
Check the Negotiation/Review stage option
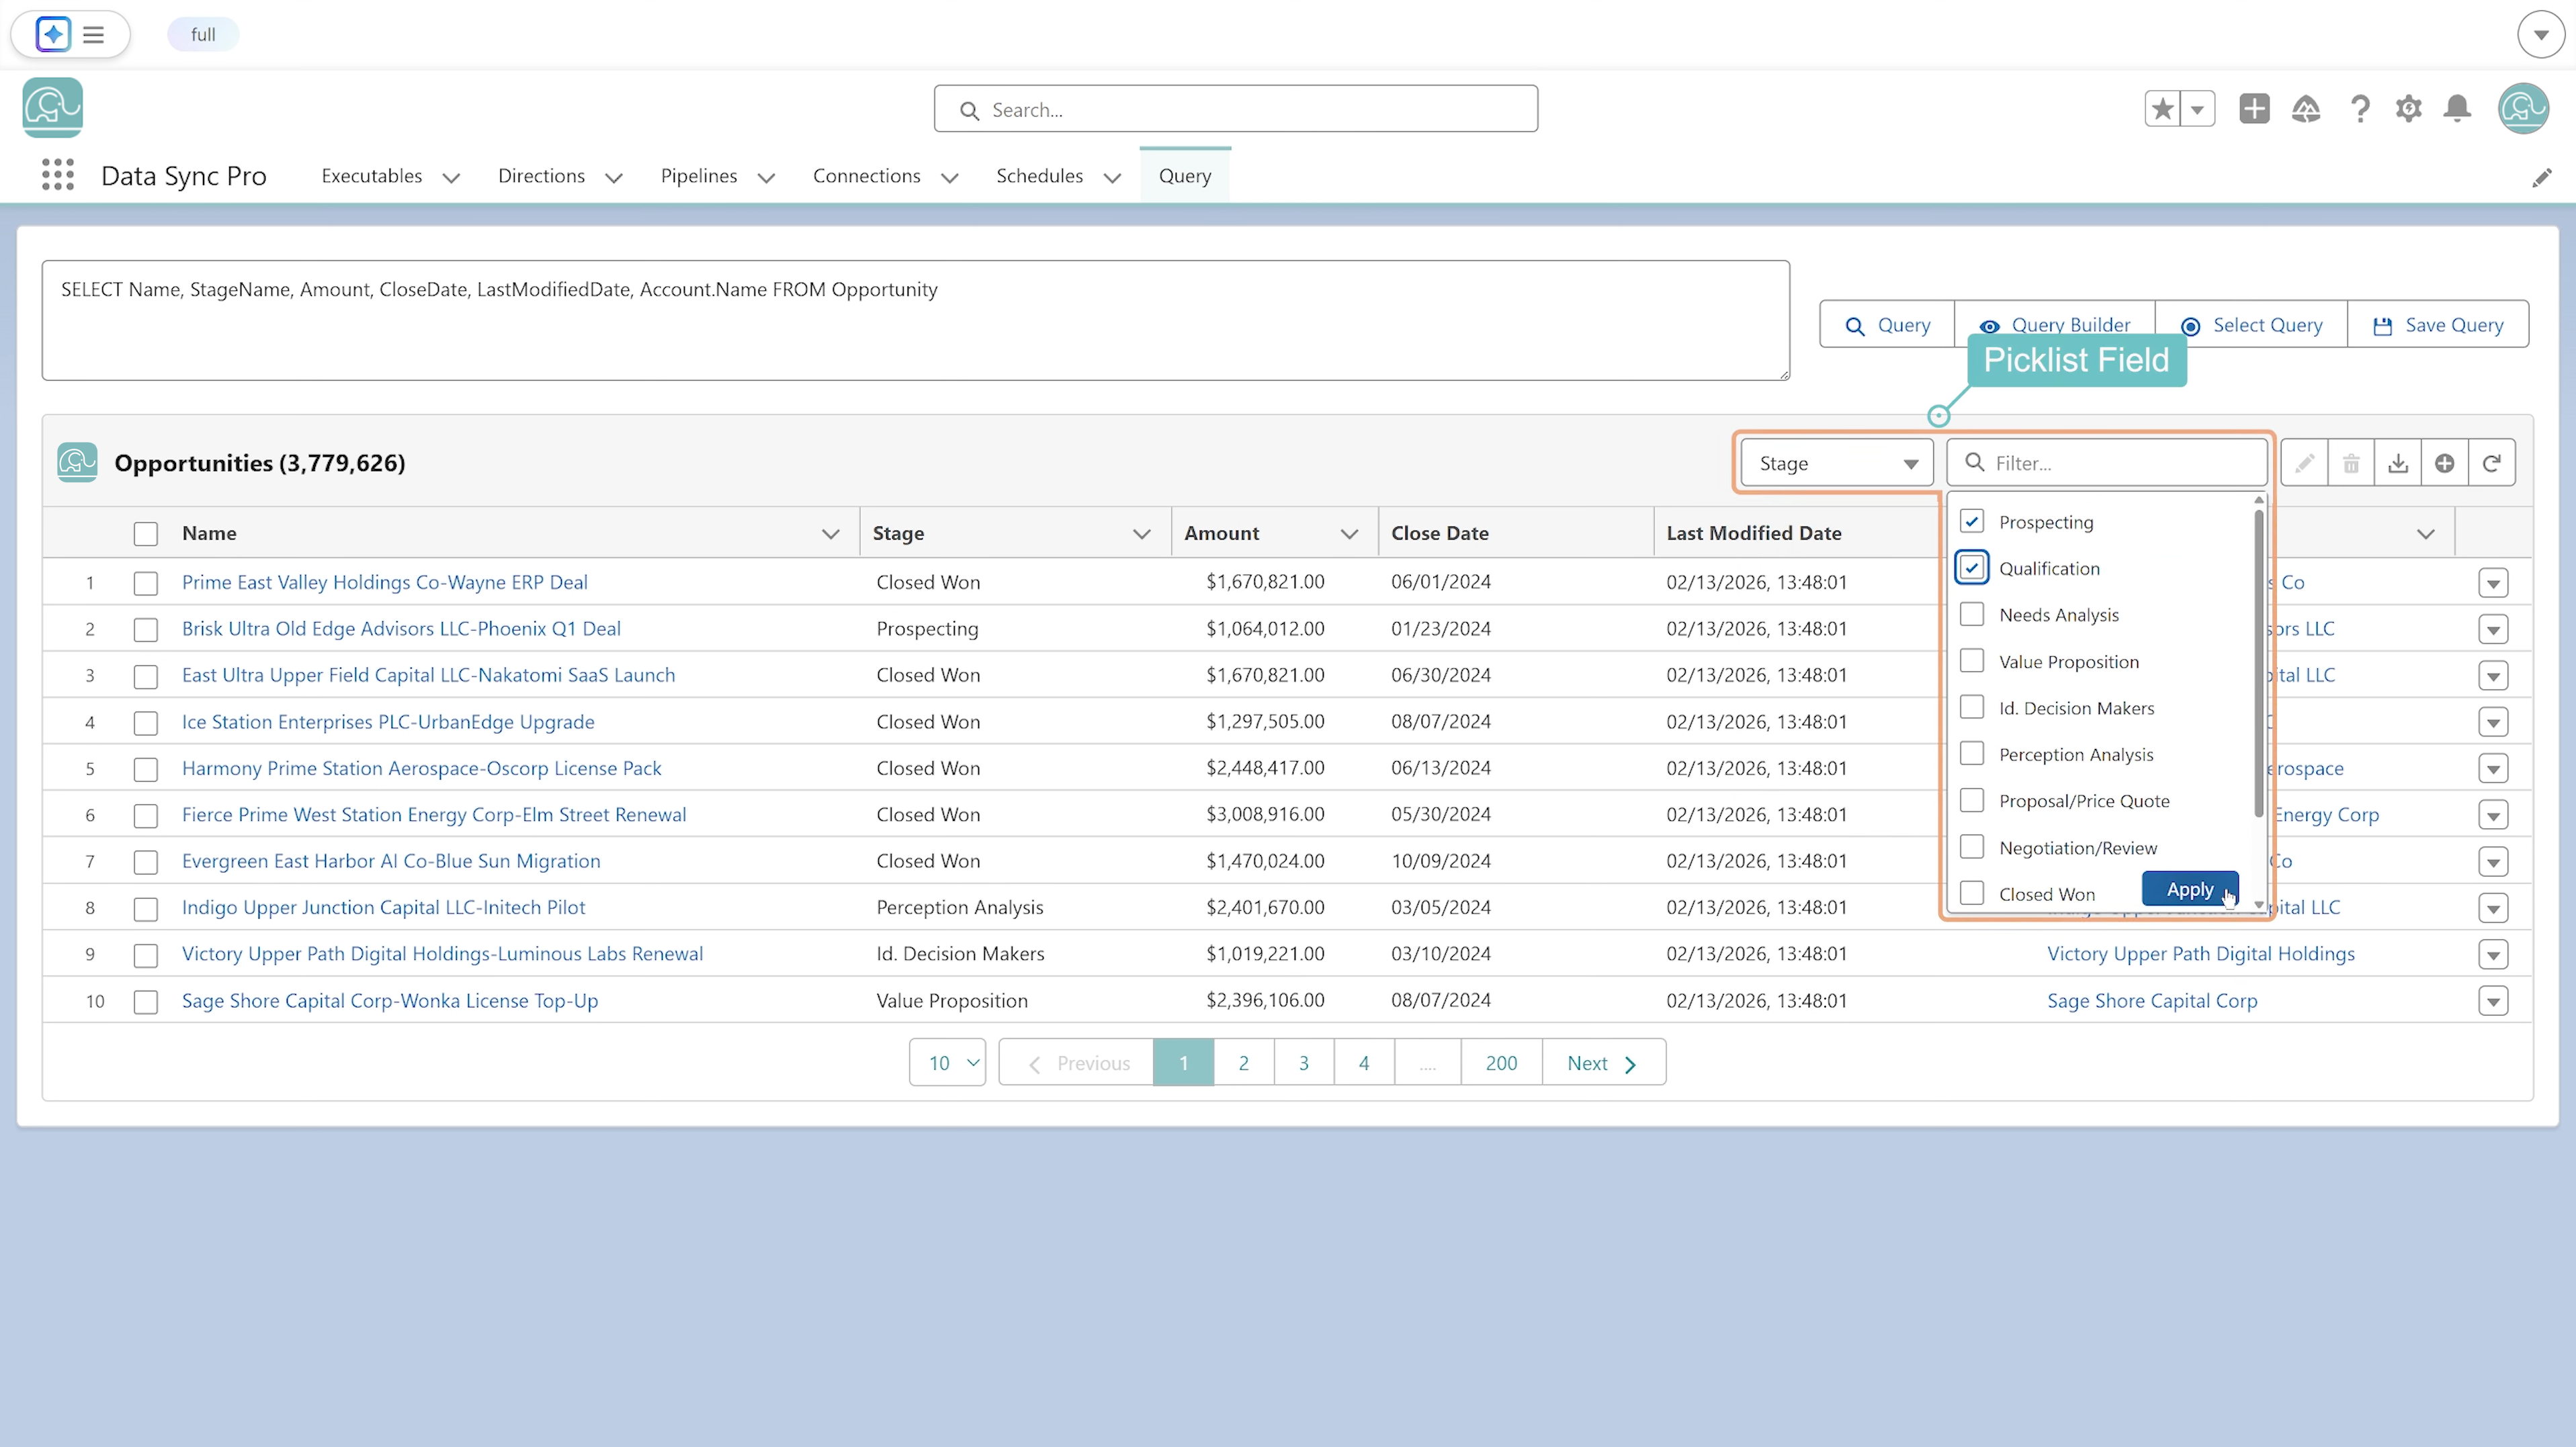click(1972, 847)
